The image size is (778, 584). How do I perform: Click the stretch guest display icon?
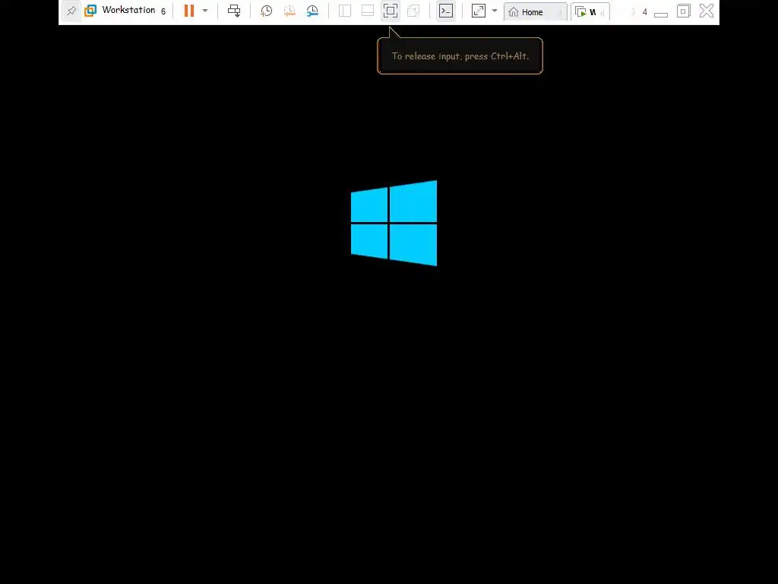479,11
